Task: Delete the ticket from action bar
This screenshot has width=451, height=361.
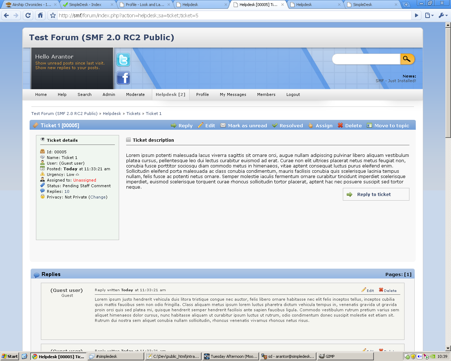Action: click(350, 126)
